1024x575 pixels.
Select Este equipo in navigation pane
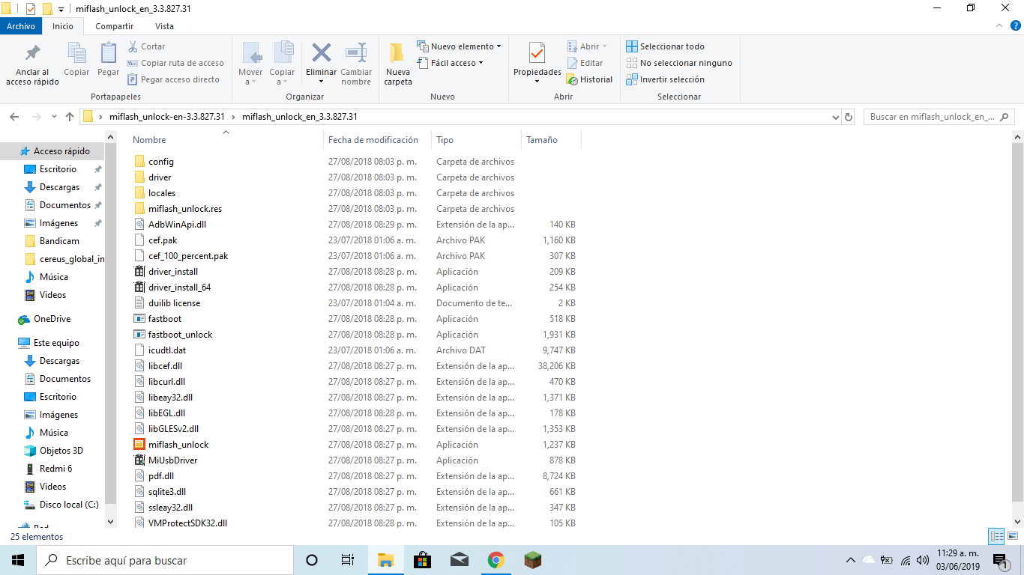[x=56, y=343]
